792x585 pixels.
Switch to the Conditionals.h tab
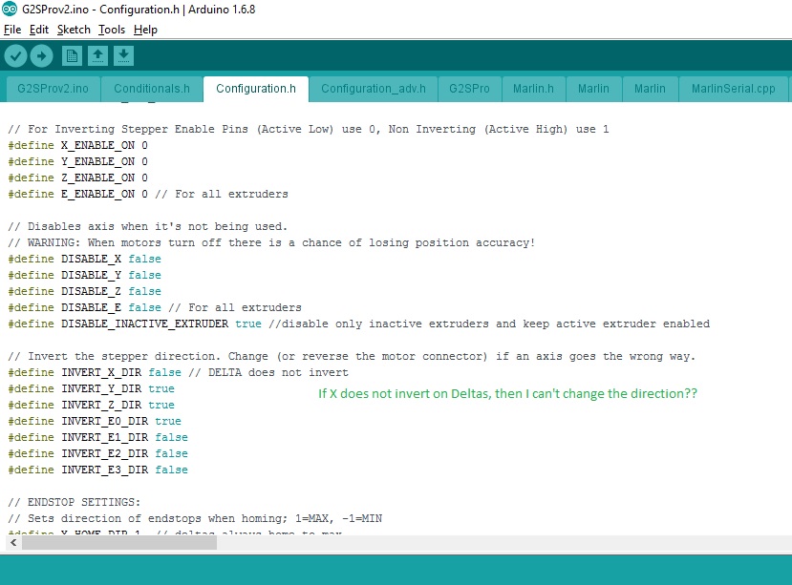(x=152, y=89)
